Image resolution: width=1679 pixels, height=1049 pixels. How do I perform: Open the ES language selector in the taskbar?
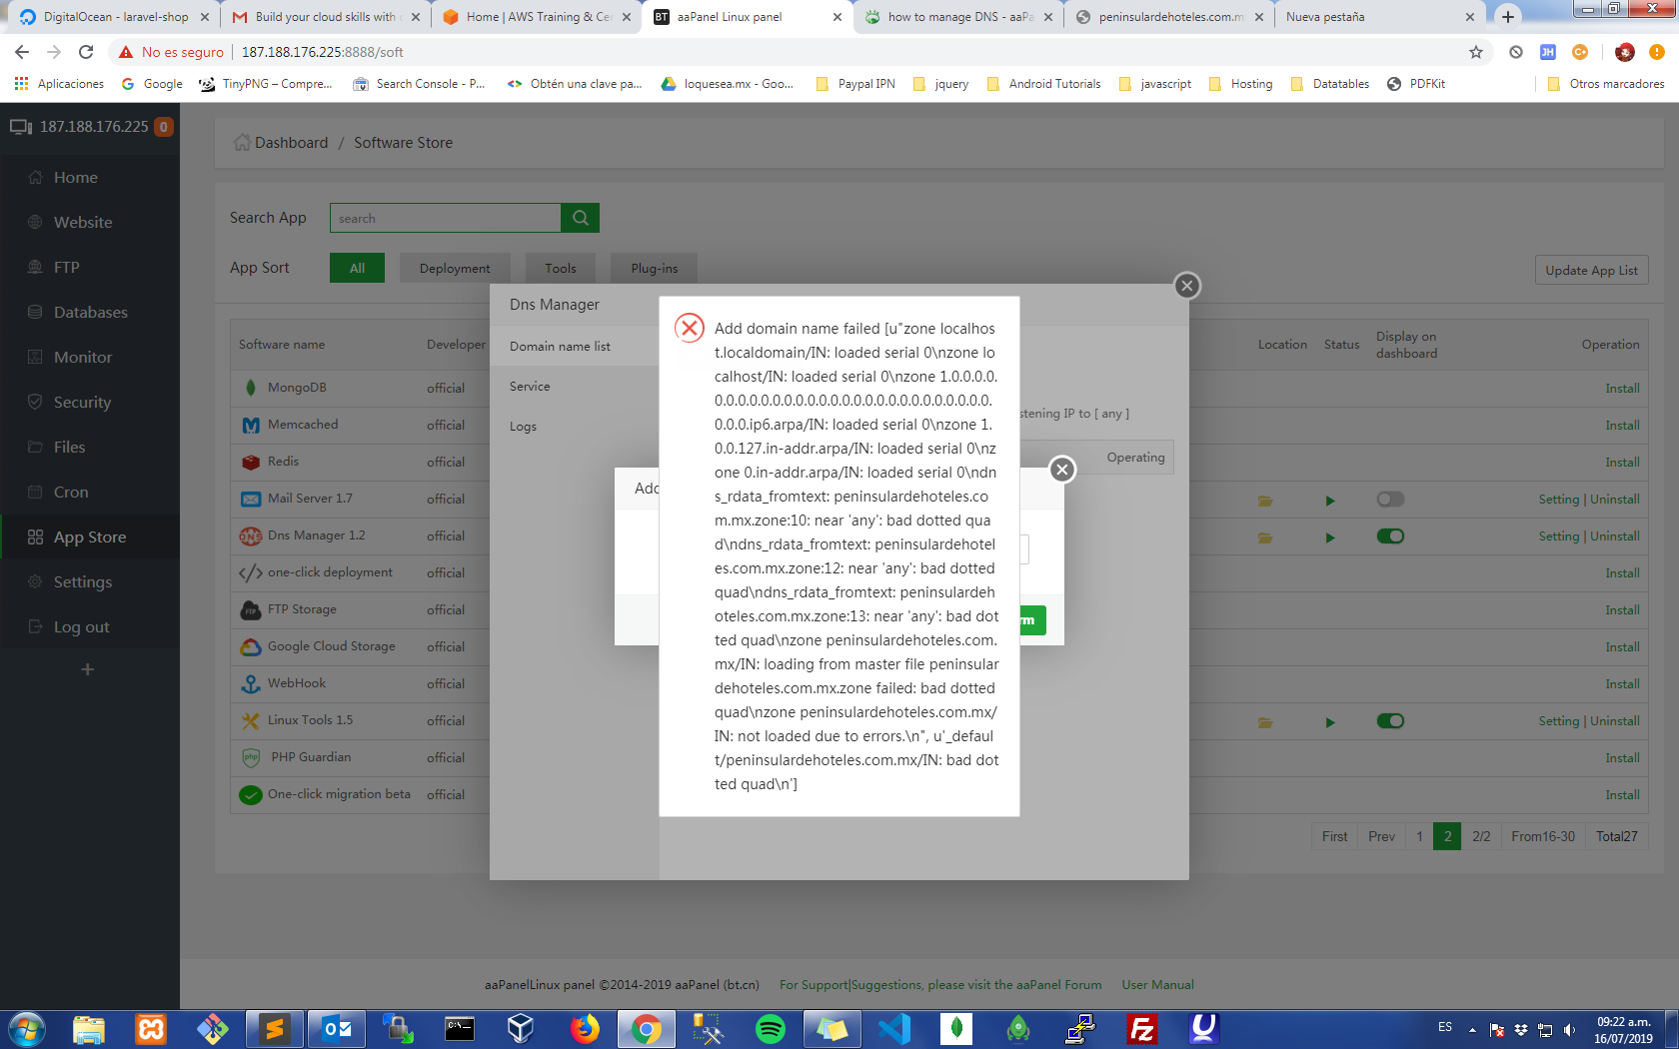1444,1028
